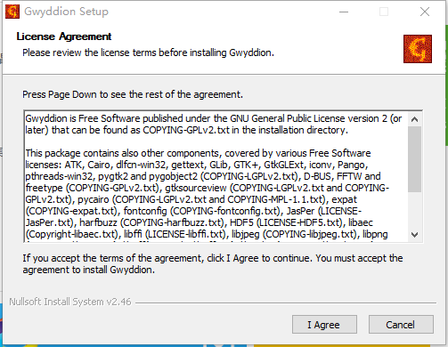The height and width of the screenshot is (347, 448).
Task: Close the Gwyddion Setup dialog
Action: coord(425,12)
